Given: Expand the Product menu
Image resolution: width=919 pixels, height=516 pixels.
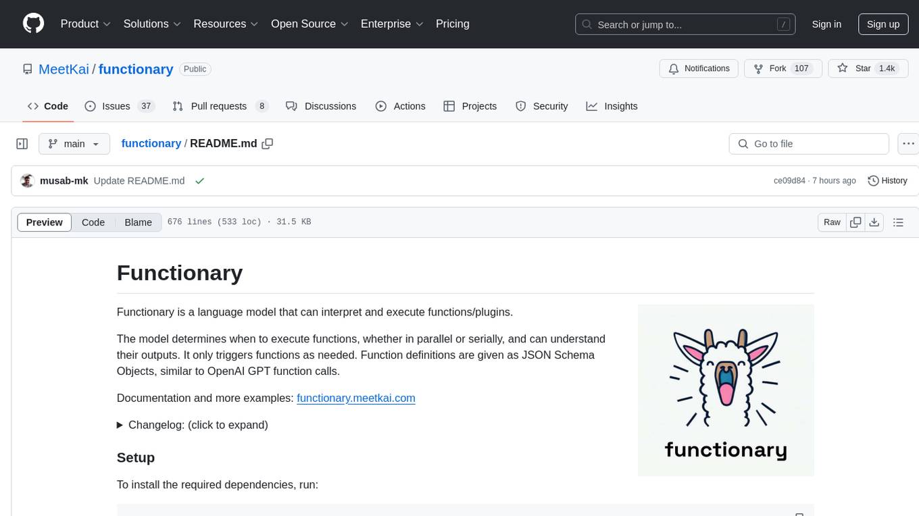Looking at the screenshot, I should pos(86,24).
